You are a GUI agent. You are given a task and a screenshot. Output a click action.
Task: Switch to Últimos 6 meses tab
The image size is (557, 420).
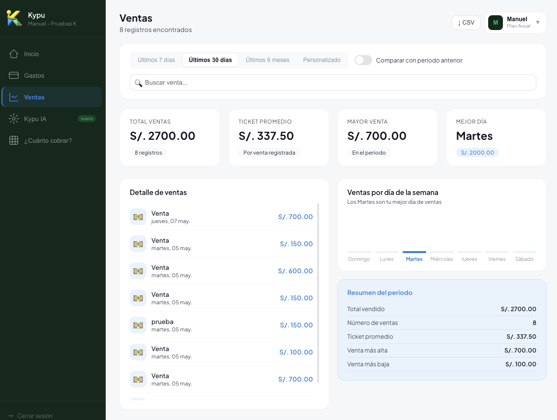click(x=267, y=60)
